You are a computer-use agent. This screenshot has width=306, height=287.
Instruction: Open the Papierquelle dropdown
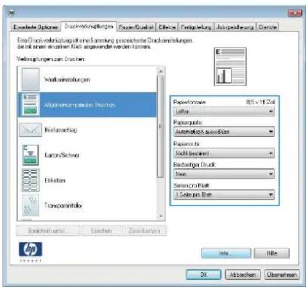click(x=224, y=132)
